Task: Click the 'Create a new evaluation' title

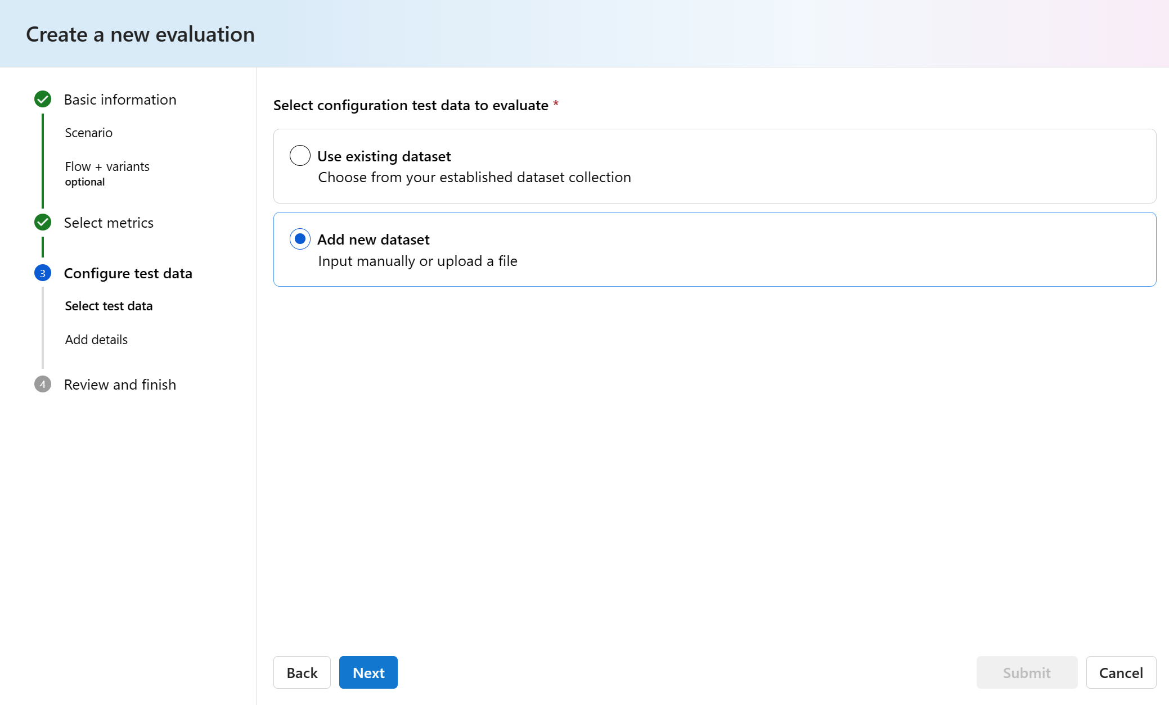Action: (140, 34)
